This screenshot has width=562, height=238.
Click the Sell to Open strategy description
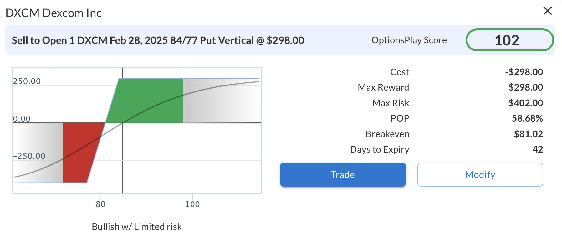(x=158, y=40)
